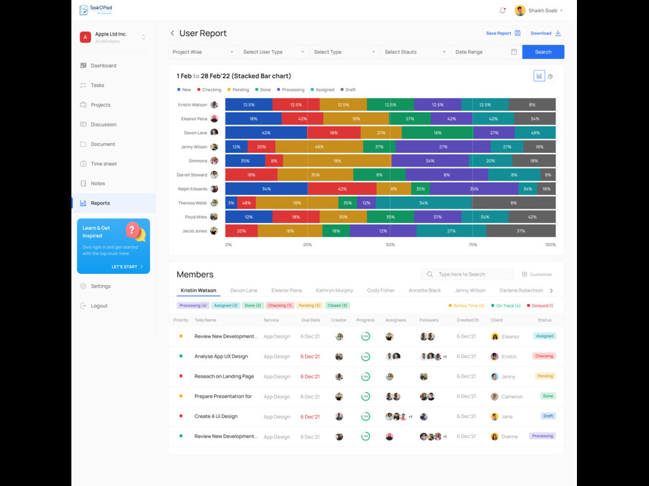Toggle the Draft series in chart legend
Viewport: 649px width, 486px height.
pyautogui.click(x=348, y=89)
